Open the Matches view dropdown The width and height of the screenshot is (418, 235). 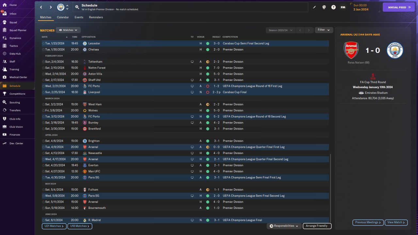click(x=68, y=30)
